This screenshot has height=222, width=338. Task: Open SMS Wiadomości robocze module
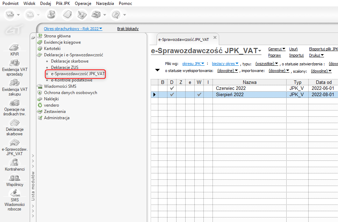pyautogui.click(x=14, y=200)
